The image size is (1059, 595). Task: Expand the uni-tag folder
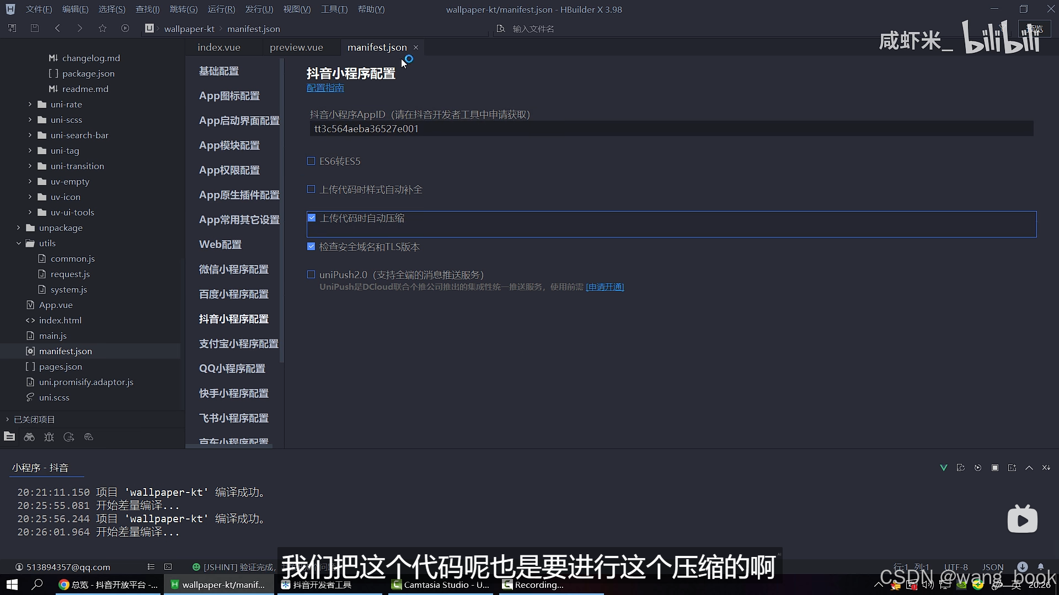coord(30,150)
